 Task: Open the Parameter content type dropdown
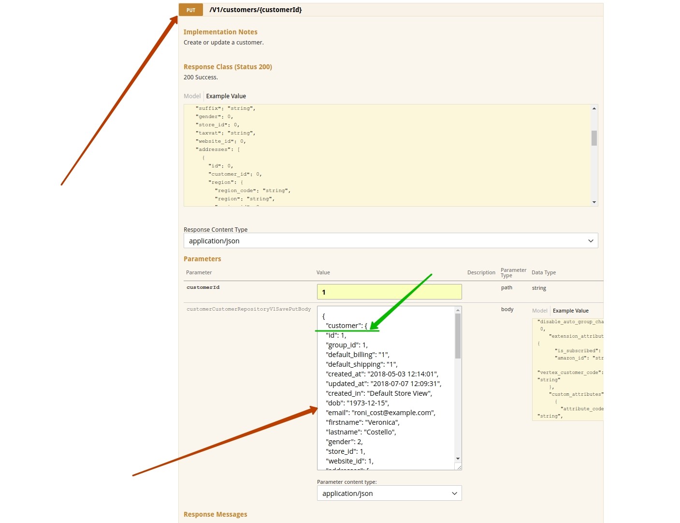click(x=389, y=493)
